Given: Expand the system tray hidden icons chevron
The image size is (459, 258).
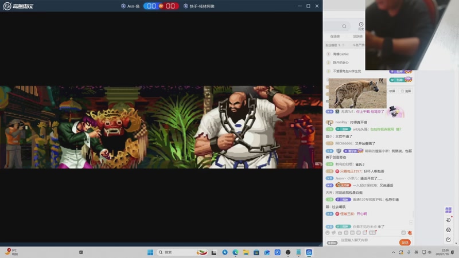Looking at the screenshot, I should tap(394, 252).
